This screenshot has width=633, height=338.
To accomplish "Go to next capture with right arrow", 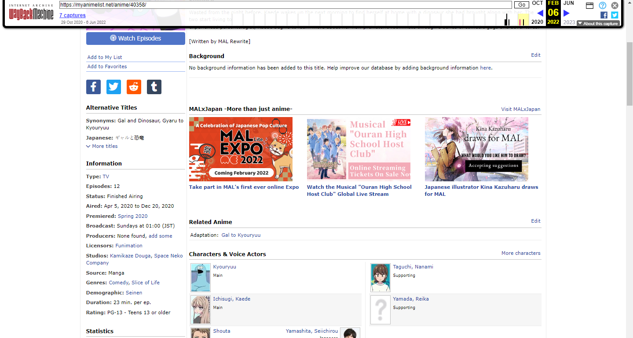I will 567,13.
